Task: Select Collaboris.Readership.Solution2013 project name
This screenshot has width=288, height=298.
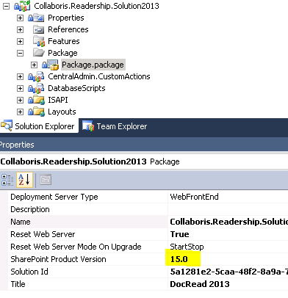Action: coord(96,6)
